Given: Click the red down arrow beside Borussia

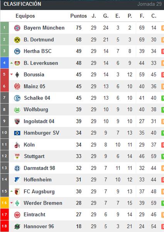Looking at the screenshot, I should point(12,74).
